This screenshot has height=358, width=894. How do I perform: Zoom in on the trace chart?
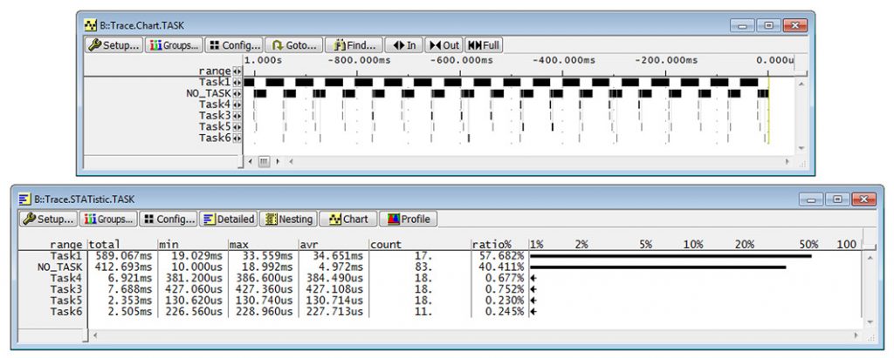click(403, 44)
